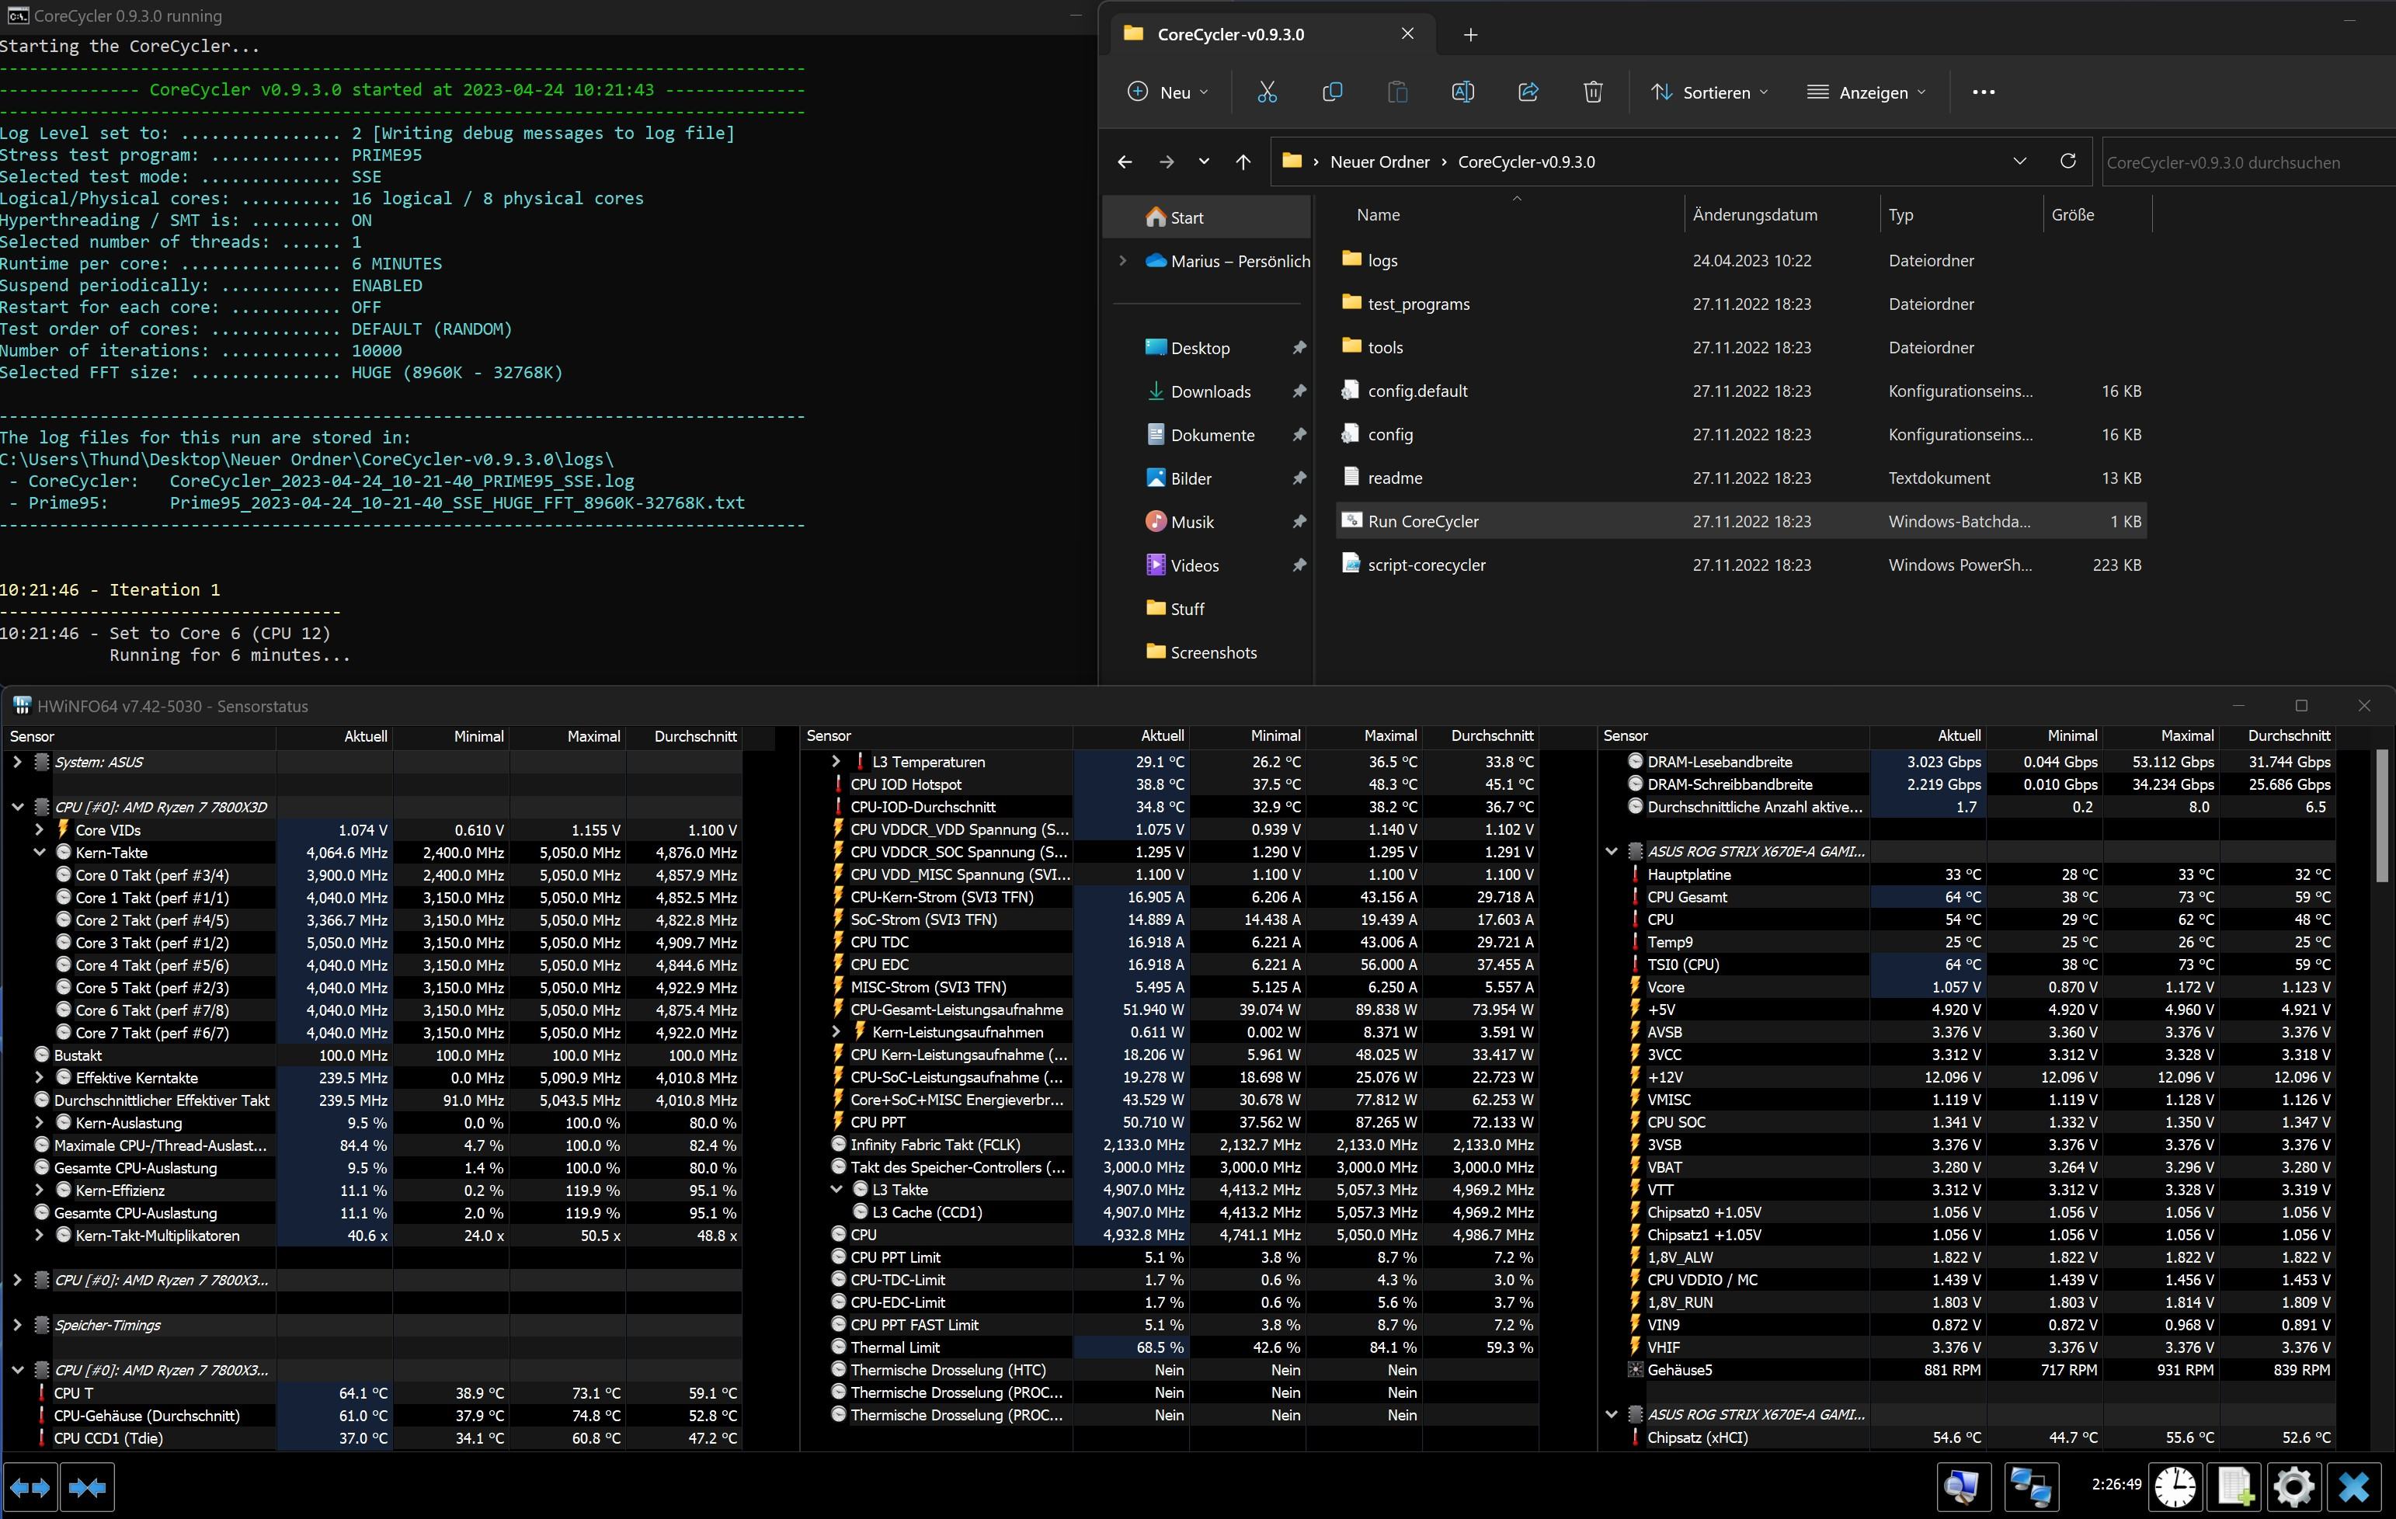
Task: Click the Rename icon in Explorer toolbar
Action: point(1462,92)
